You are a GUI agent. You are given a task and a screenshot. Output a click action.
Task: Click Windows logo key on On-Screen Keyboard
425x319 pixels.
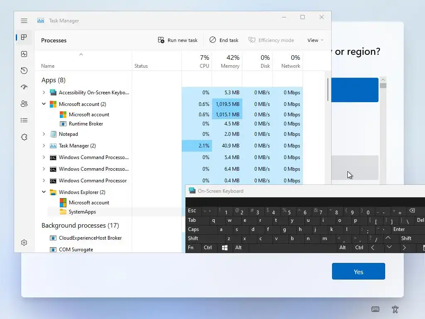[x=225, y=248]
